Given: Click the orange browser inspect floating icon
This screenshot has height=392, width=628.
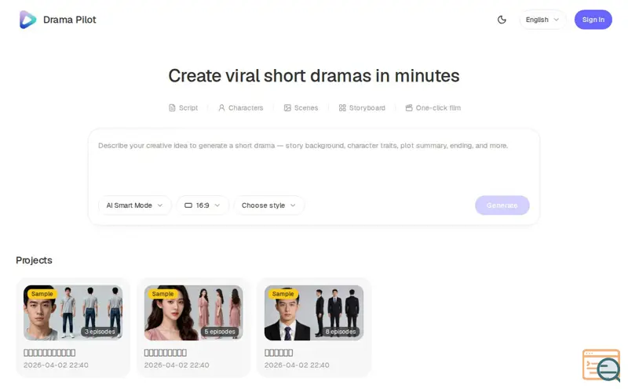Looking at the screenshot, I should 601,365.
